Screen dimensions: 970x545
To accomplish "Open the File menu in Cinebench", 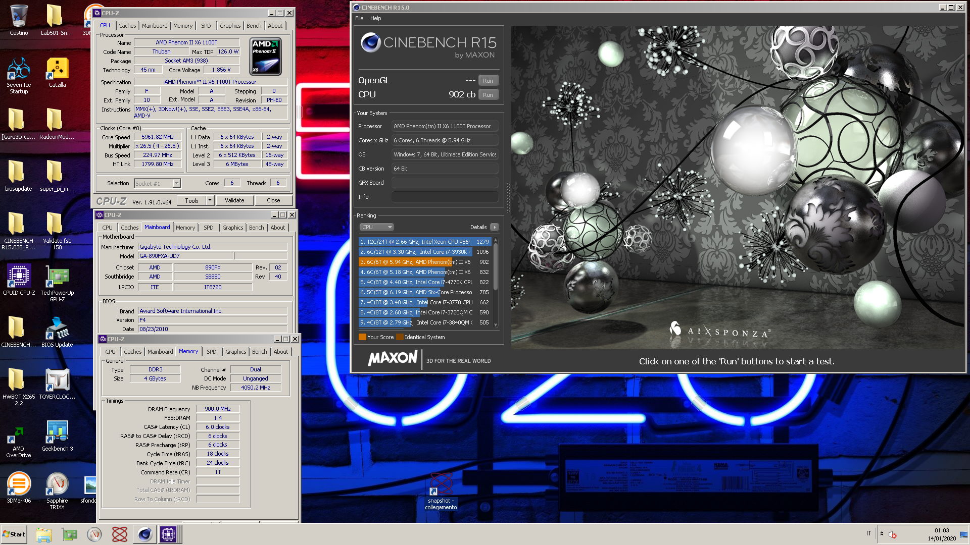I will point(359,18).
